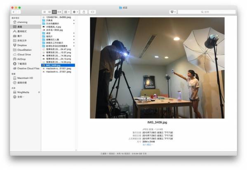
Task: Switch to list view in toolbar
Action: coord(49,12)
